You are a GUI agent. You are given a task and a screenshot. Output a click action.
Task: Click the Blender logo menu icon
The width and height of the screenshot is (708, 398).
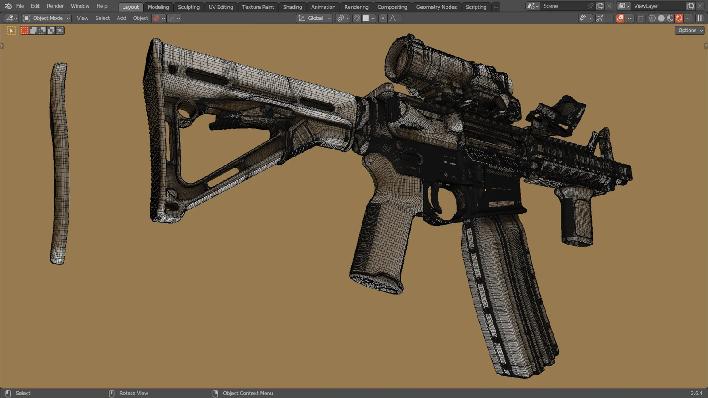(7, 6)
